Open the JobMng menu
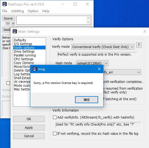 tap(17, 11)
